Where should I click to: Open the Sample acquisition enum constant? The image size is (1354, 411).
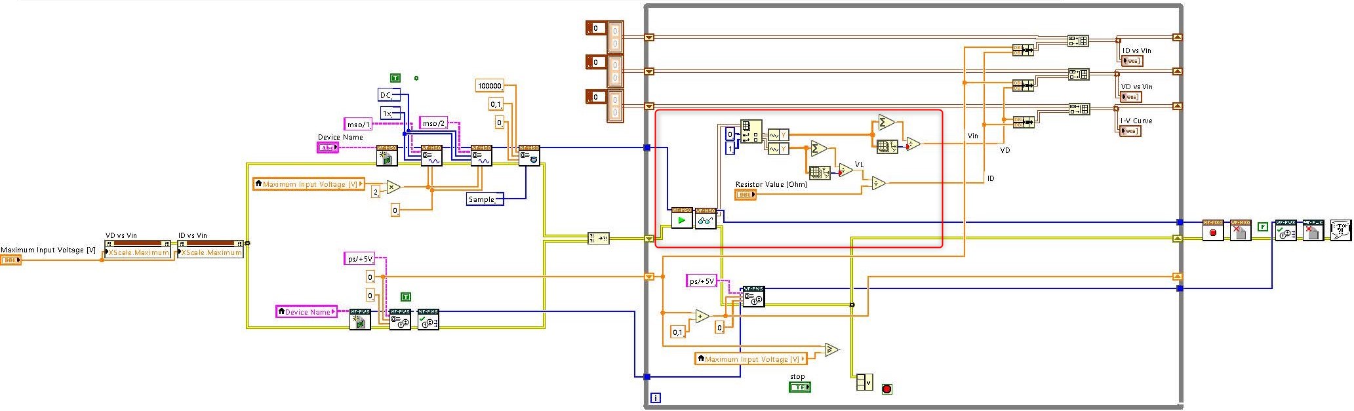click(485, 199)
